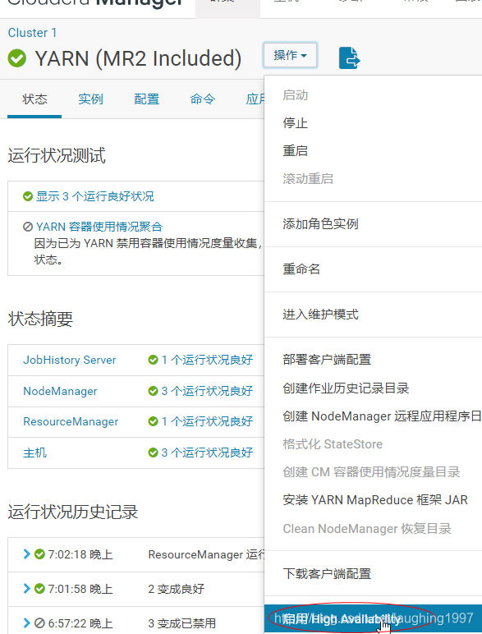Click the ResourceManager 运行 history text
This screenshot has width=482, height=634.
[x=206, y=554]
